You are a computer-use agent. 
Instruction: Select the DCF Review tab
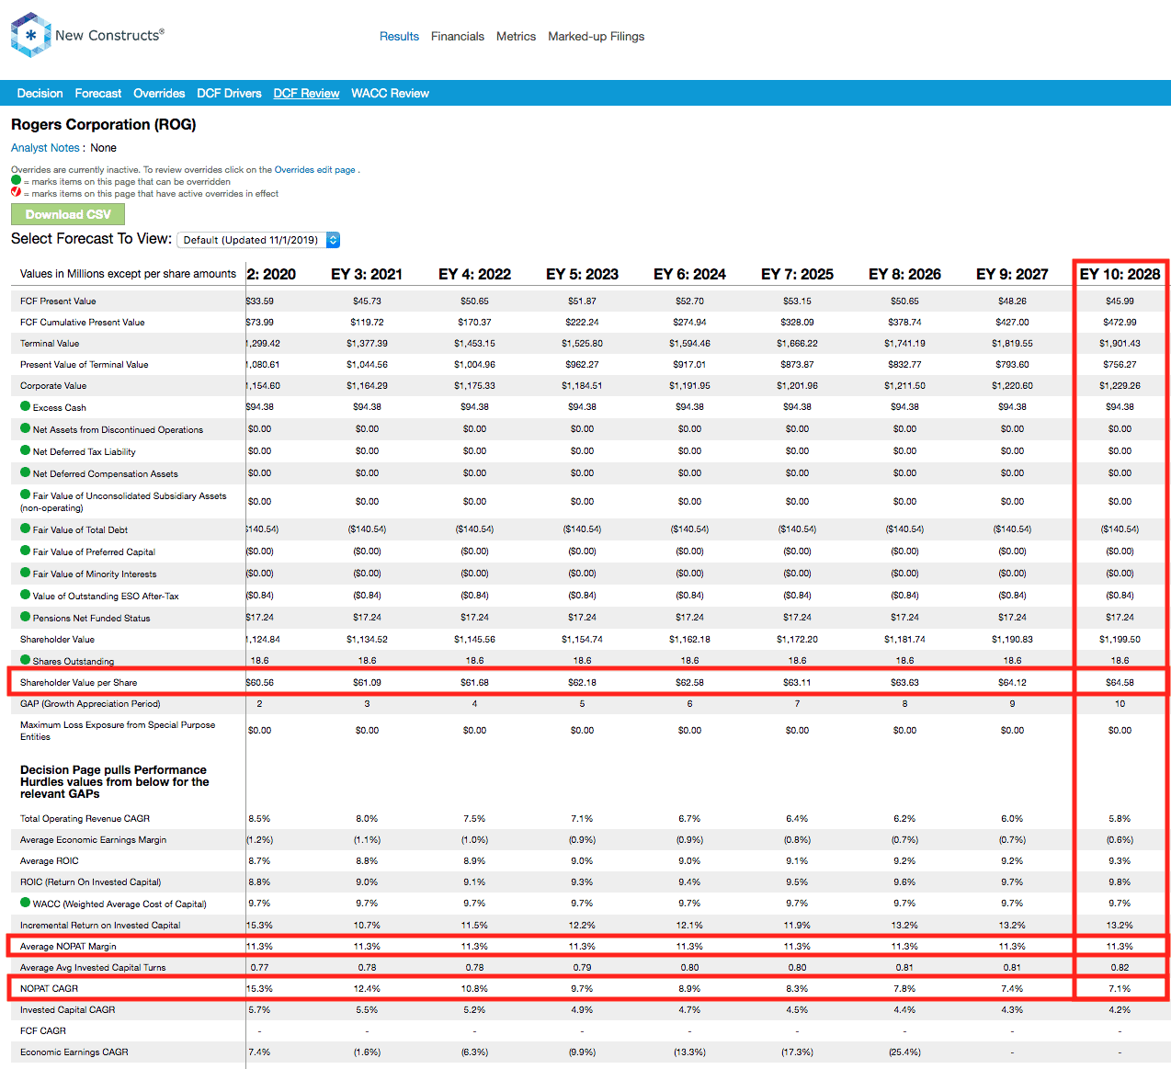pos(306,94)
